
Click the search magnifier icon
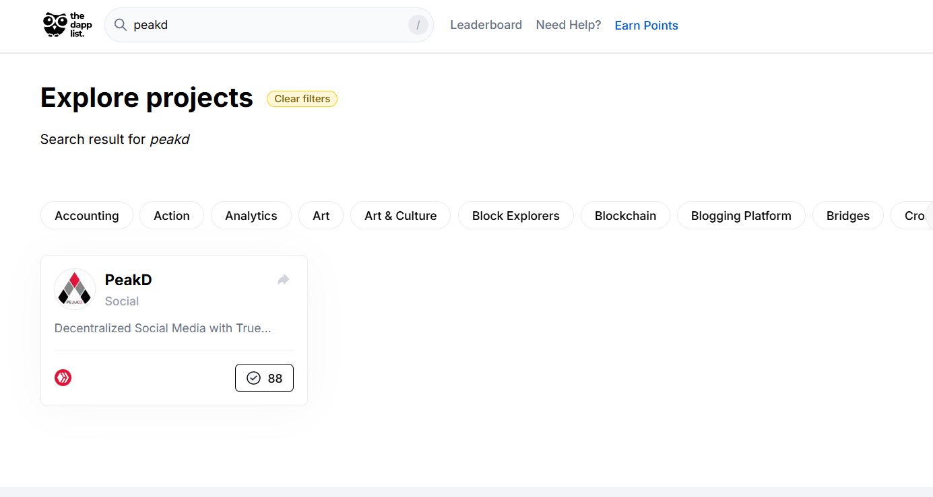coord(121,25)
